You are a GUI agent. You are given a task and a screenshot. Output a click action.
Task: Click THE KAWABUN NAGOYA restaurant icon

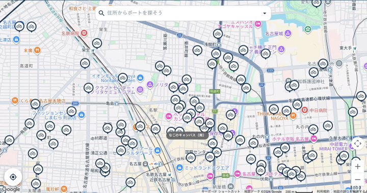pyautogui.click(x=293, y=116)
